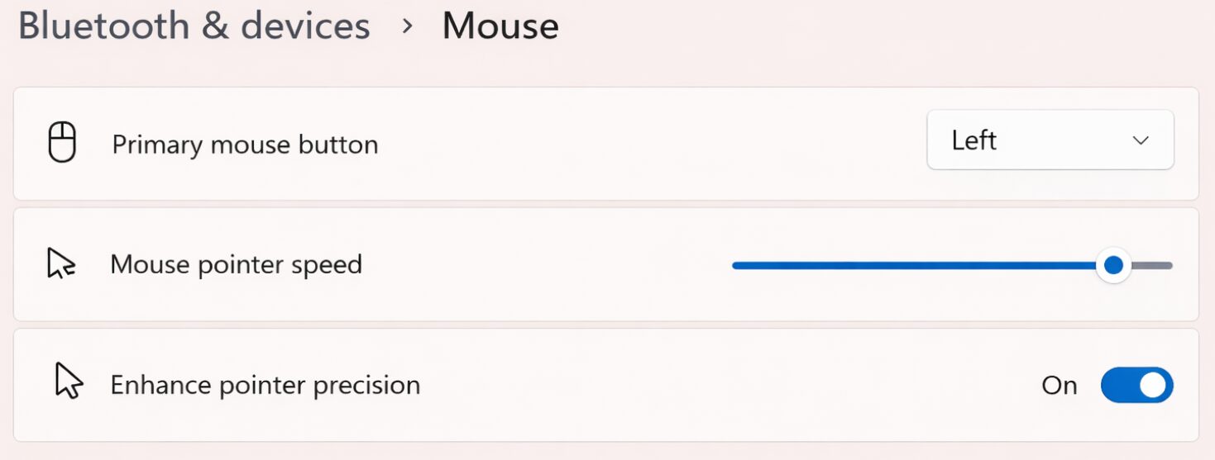1215x460 pixels.
Task: Click empty space in Primary mouse button row
Action: pos(645,145)
